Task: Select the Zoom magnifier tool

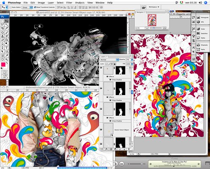Action: click(x=6, y=59)
